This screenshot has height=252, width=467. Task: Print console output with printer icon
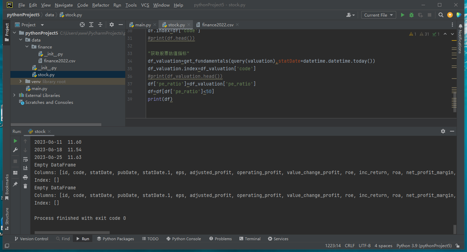[x=25, y=177]
